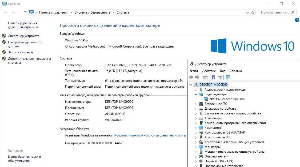Image resolution: width=300 pixels, height=167 pixels.
Task: Click the Мониторы monitor icon
Action: [x=201, y=147]
